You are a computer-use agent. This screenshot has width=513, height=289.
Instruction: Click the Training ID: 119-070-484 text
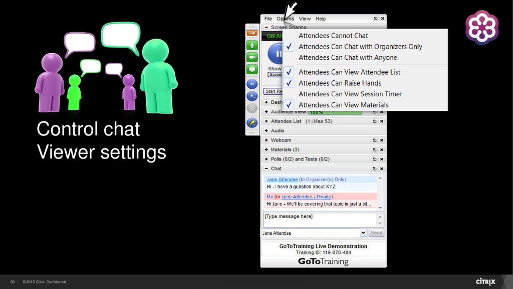[323, 253]
